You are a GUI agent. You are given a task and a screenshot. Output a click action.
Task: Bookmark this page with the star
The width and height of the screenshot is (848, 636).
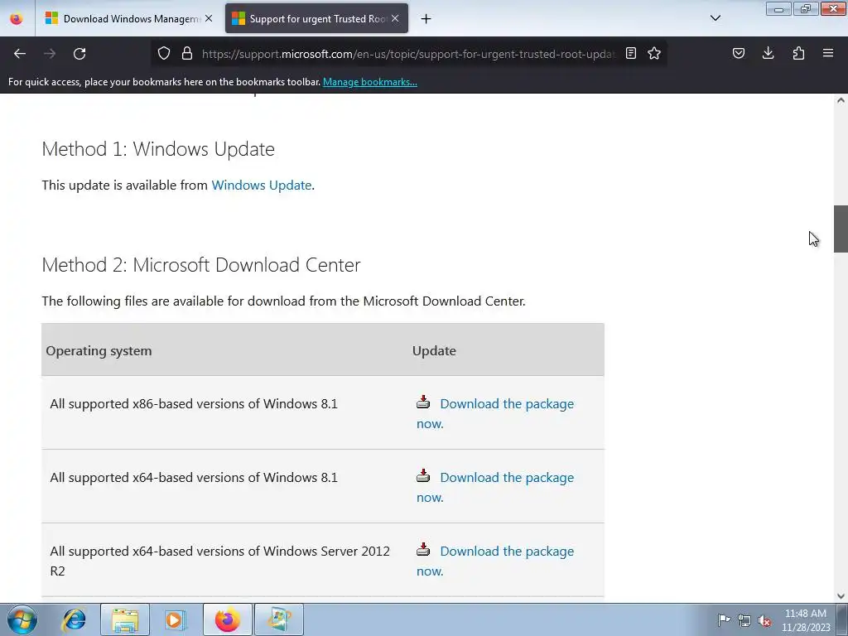(654, 53)
